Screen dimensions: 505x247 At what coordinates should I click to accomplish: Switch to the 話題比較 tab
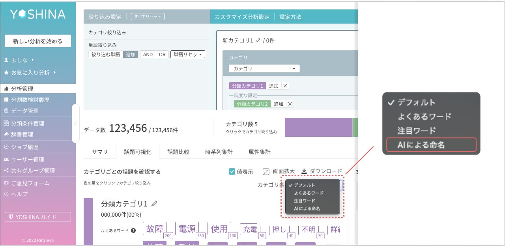point(178,152)
